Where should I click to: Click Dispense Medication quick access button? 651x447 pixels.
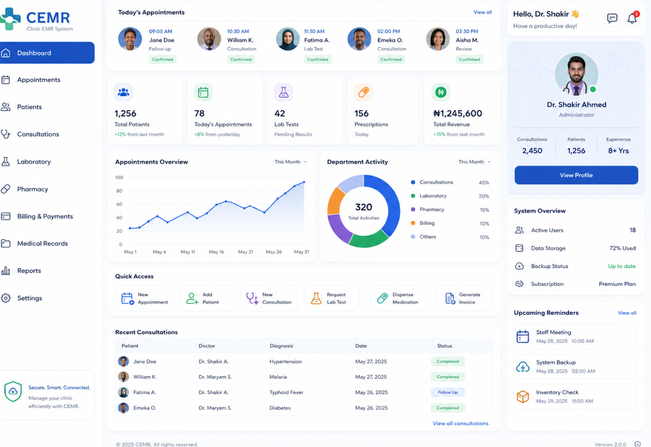400,298
